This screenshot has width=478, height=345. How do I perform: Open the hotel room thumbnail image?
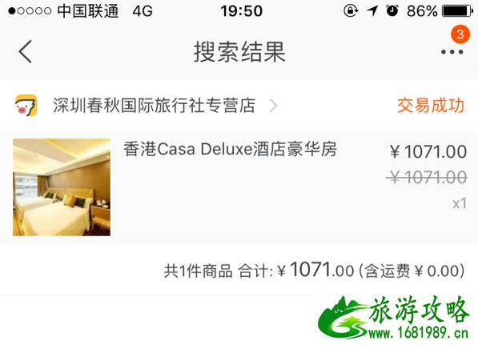click(62, 187)
